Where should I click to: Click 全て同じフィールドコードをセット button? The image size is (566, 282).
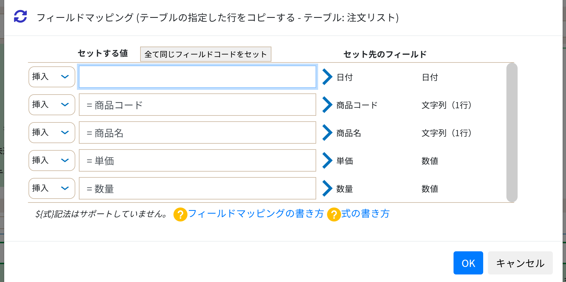pos(206,54)
